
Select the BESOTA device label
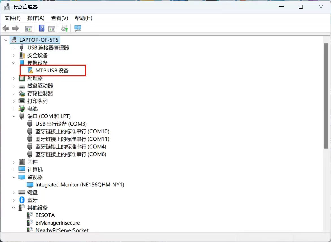click(45, 215)
